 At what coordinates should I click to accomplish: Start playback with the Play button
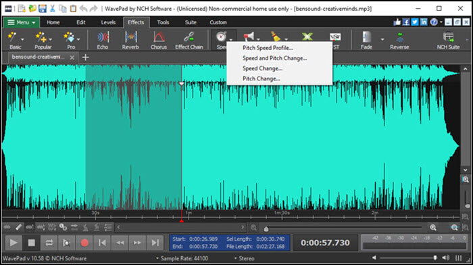tap(14, 243)
